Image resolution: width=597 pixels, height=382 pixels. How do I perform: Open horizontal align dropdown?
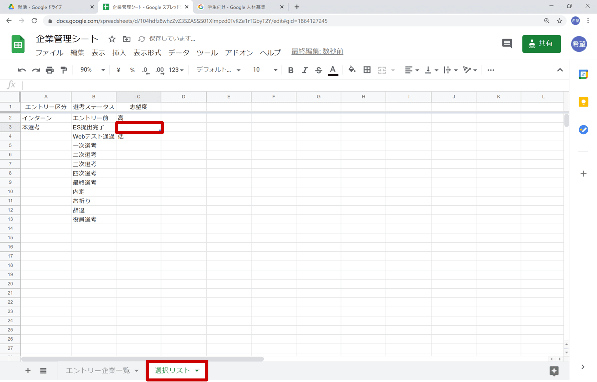coord(411,70)
